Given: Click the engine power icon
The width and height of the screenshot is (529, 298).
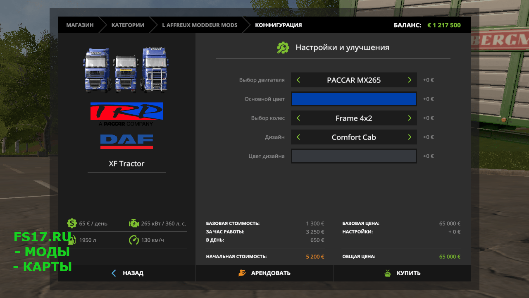Looking at the screenshot, I should (134, 223).
